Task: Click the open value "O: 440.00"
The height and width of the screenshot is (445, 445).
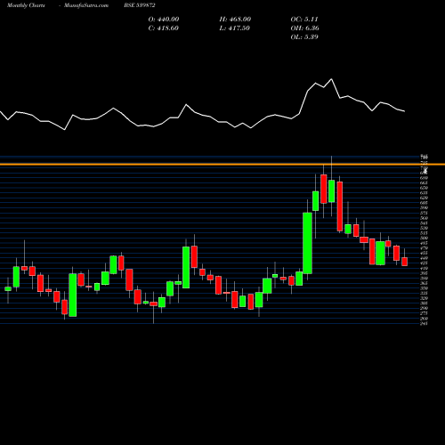Action: 164,20
